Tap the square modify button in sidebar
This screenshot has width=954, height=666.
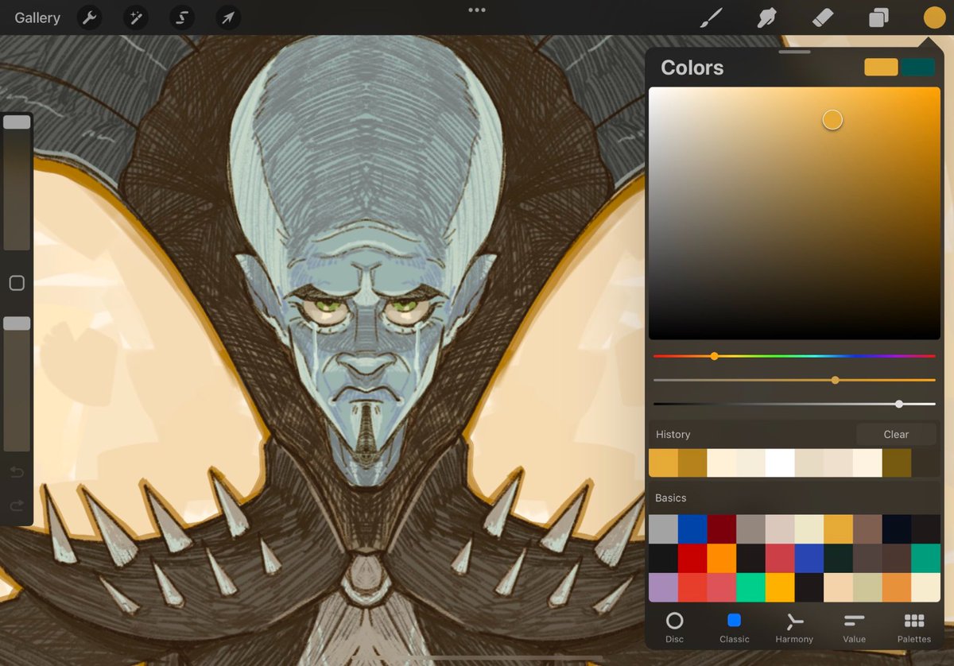click(17, 283)
